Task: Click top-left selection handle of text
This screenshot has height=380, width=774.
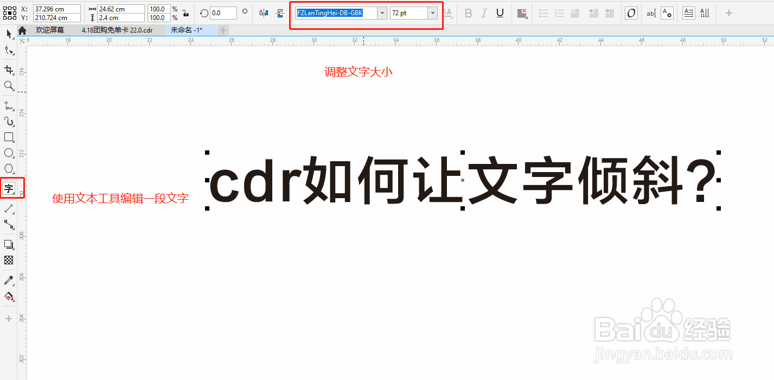Action: 207,153
